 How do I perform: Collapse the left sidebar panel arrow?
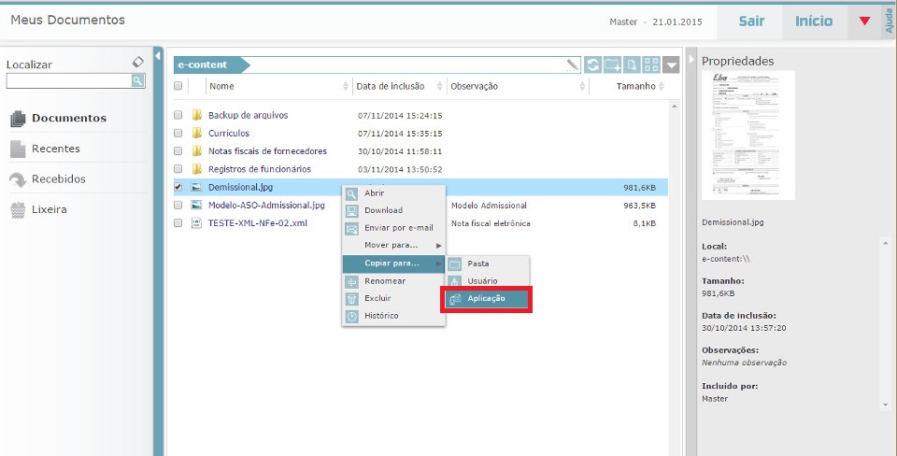coord(158,56)
